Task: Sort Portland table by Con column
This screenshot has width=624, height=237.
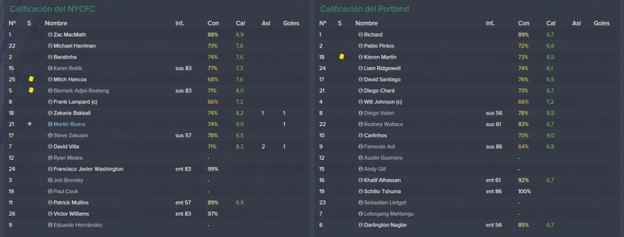Action: point(523,24)
